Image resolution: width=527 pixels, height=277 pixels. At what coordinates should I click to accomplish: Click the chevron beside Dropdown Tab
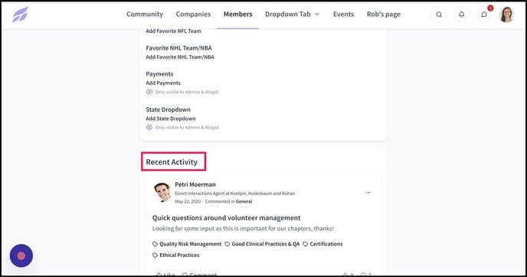pyautogui.click(x=317, y=14)
